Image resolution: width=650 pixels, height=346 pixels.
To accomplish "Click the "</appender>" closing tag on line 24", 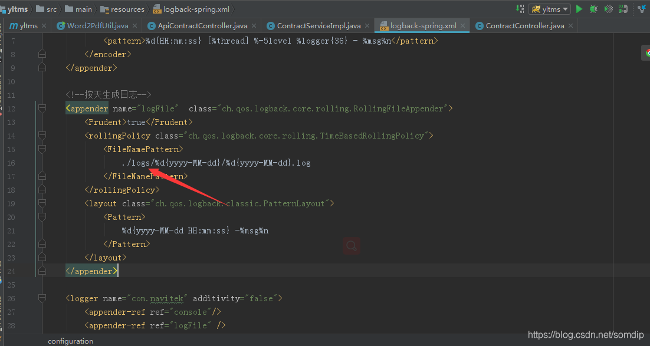I will point(91,271).
